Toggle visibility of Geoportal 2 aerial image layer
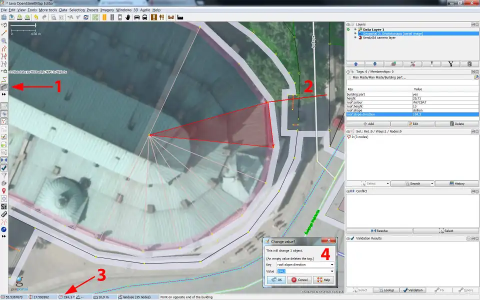Image resolution: width=480 pixels, height=300 pixels. click(355, 33)
